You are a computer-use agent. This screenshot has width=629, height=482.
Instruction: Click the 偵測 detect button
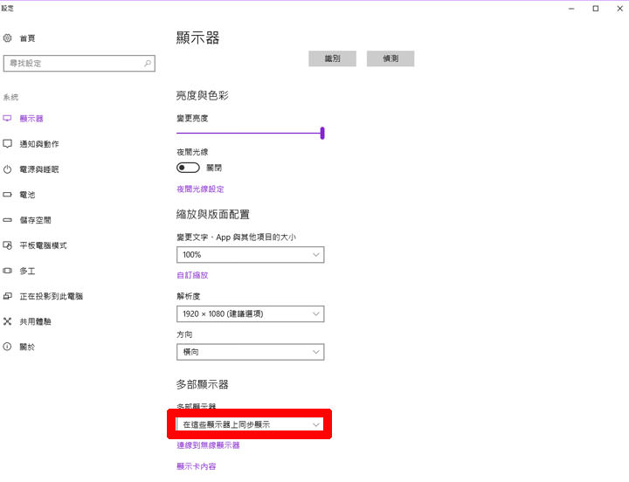click(x=391, y=59)
